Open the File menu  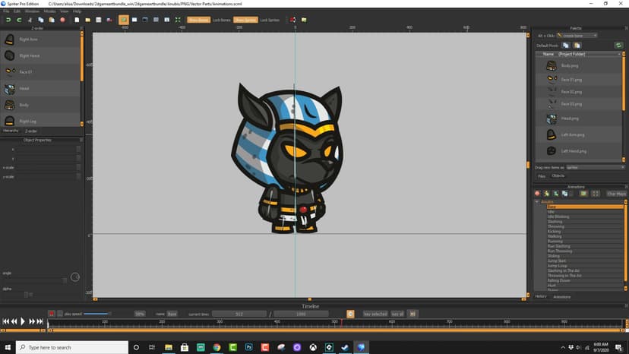(6, 11)
